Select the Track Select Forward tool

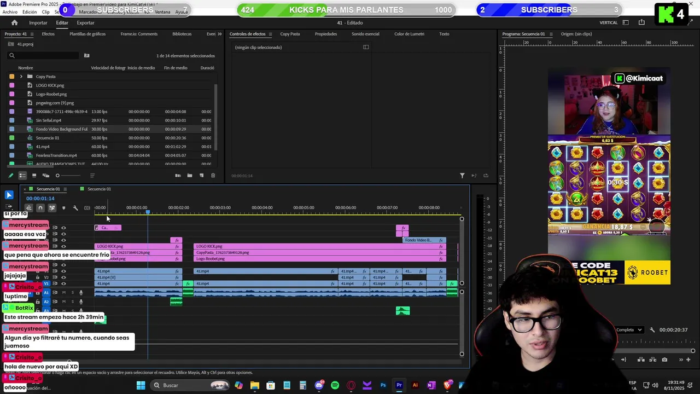(9, 207)
